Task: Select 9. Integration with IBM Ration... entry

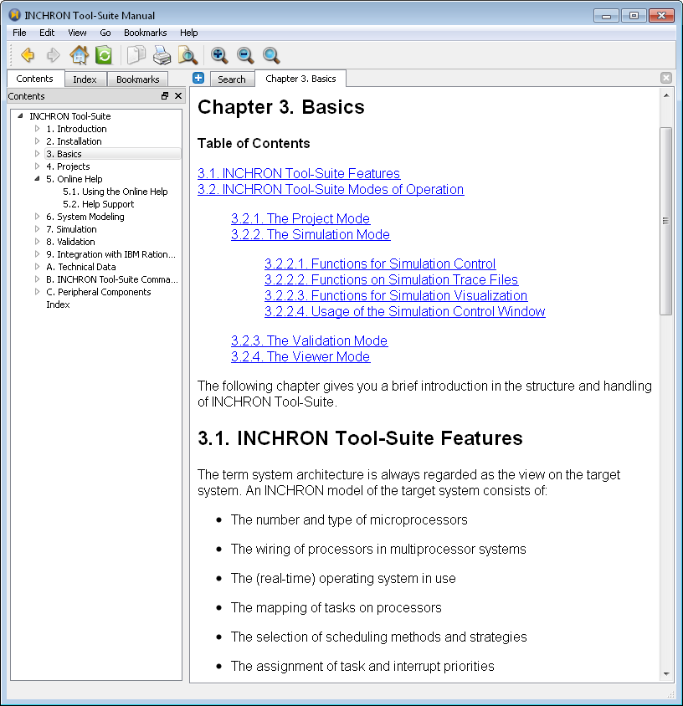Action: tap(110, 254)
